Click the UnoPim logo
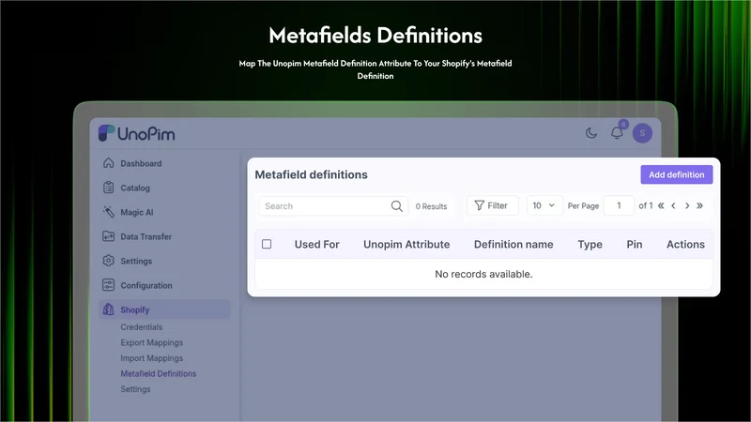The height and width of the screenshot is (422, 751). (x=136, y=133)
